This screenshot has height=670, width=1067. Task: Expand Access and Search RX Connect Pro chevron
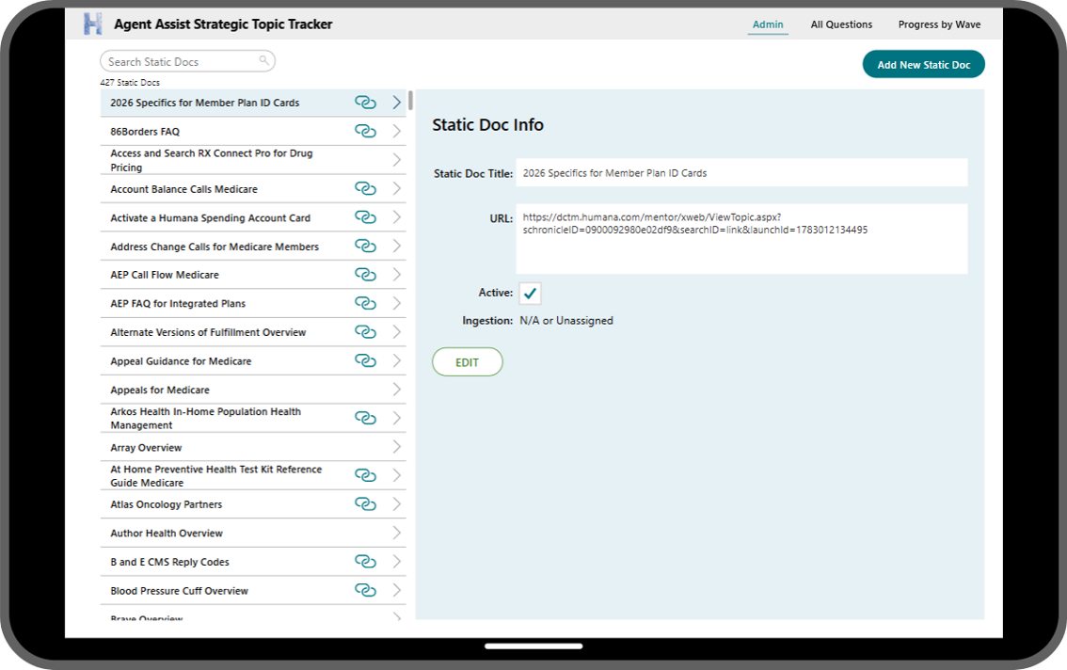point(397,160)
